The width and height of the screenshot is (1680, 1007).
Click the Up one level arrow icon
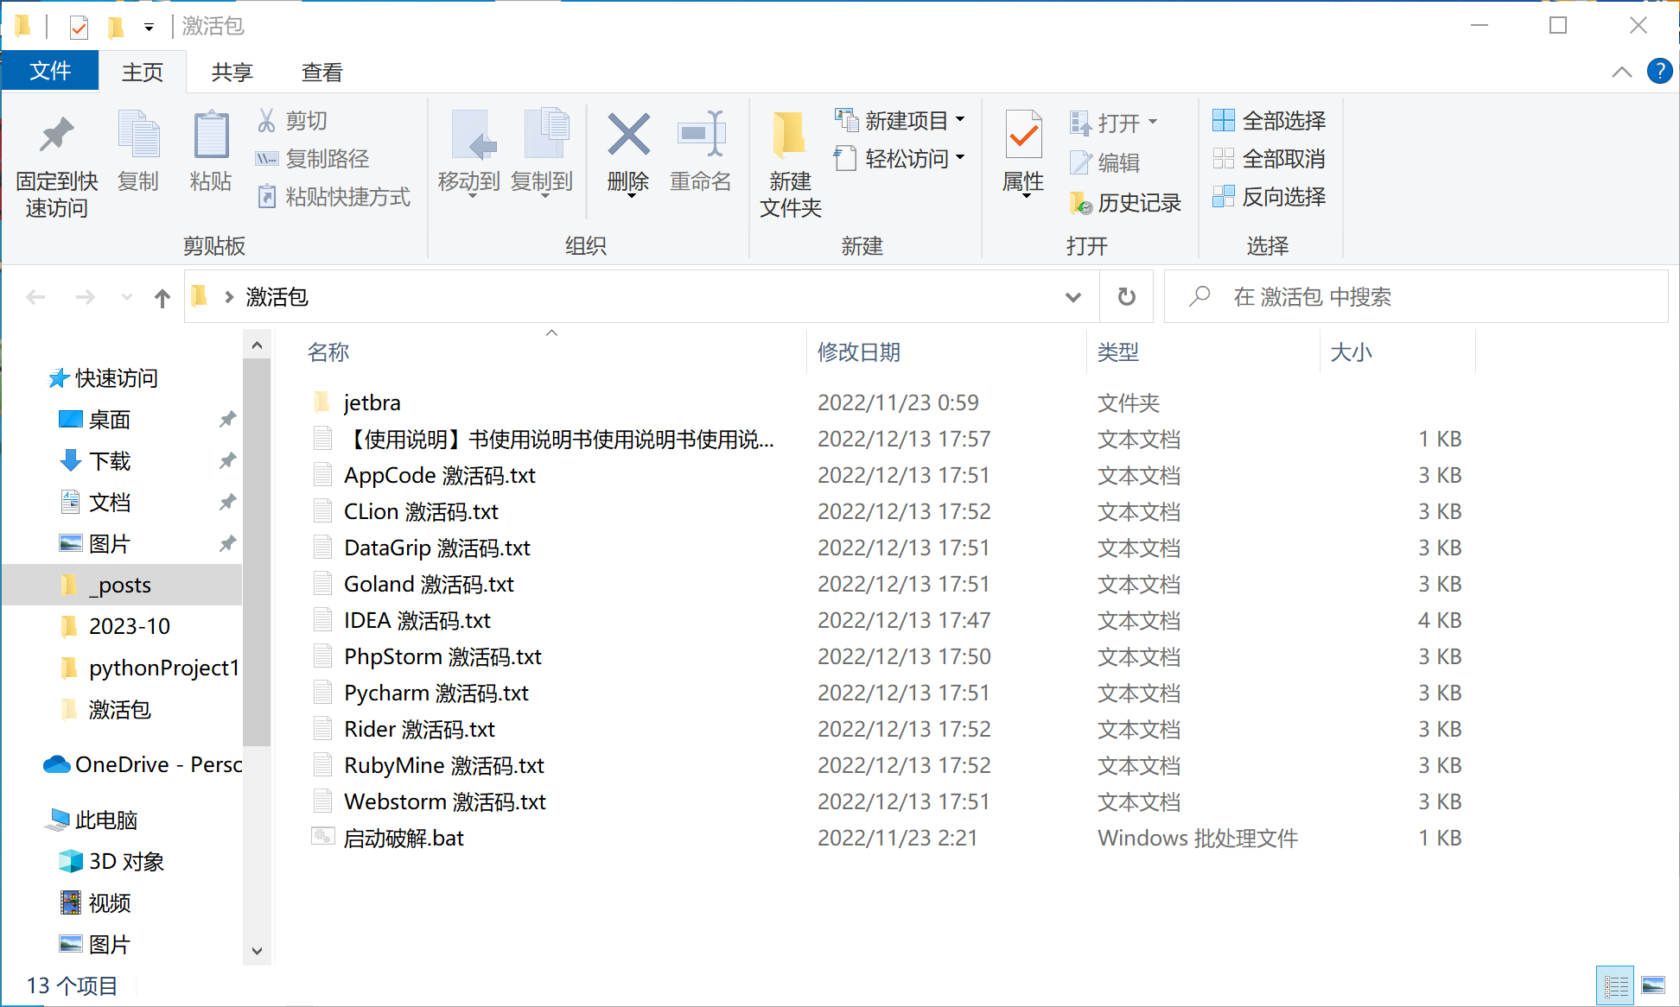click(x=162, y=298)
